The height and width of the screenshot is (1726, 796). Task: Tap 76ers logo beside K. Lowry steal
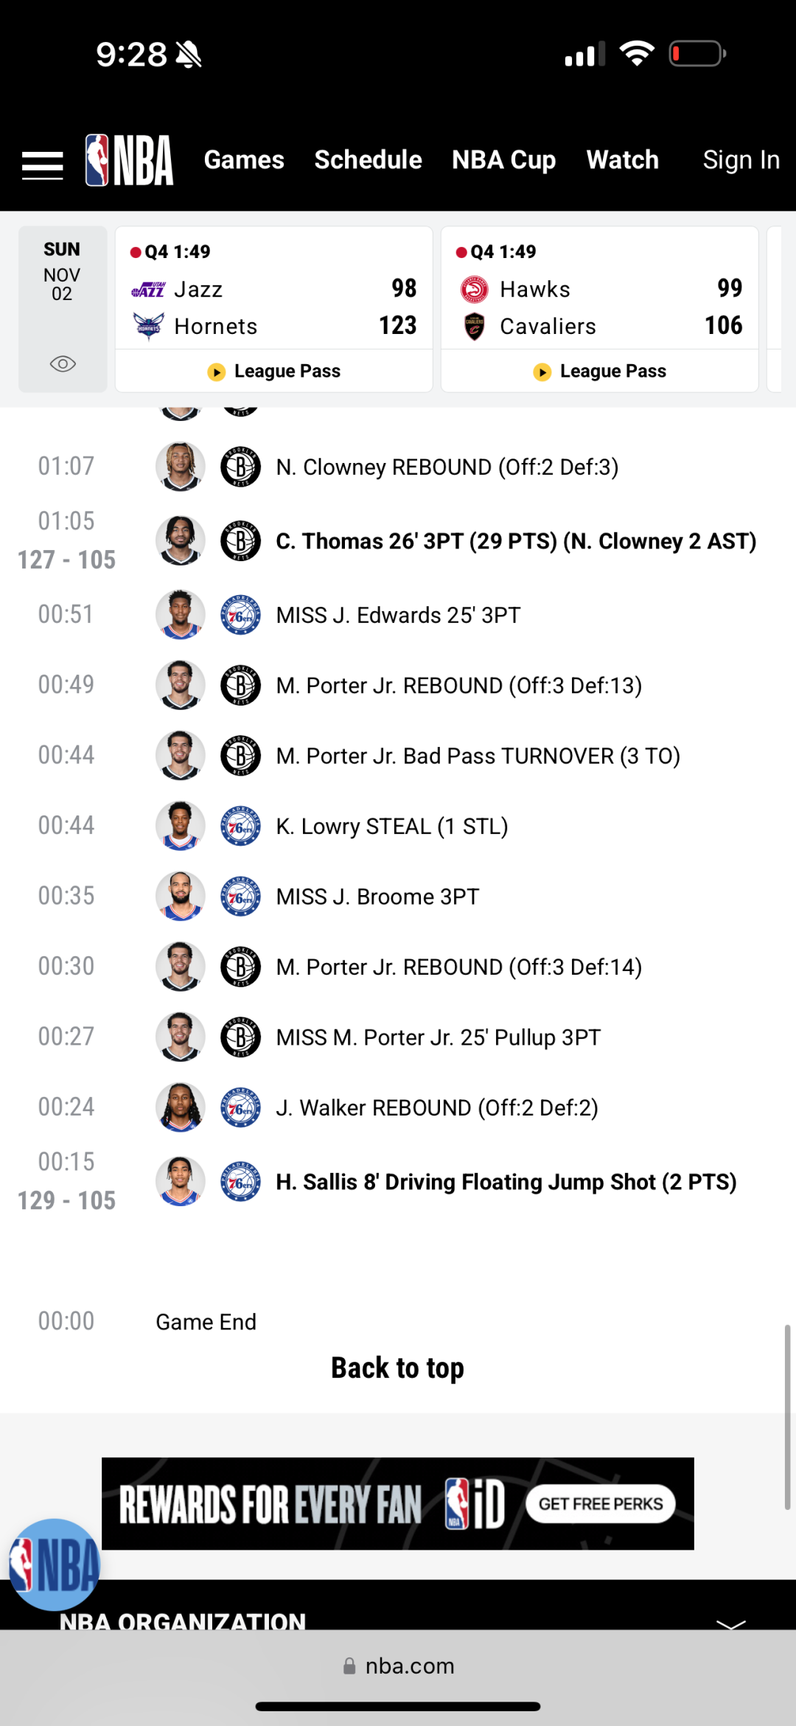pos(240,826)
